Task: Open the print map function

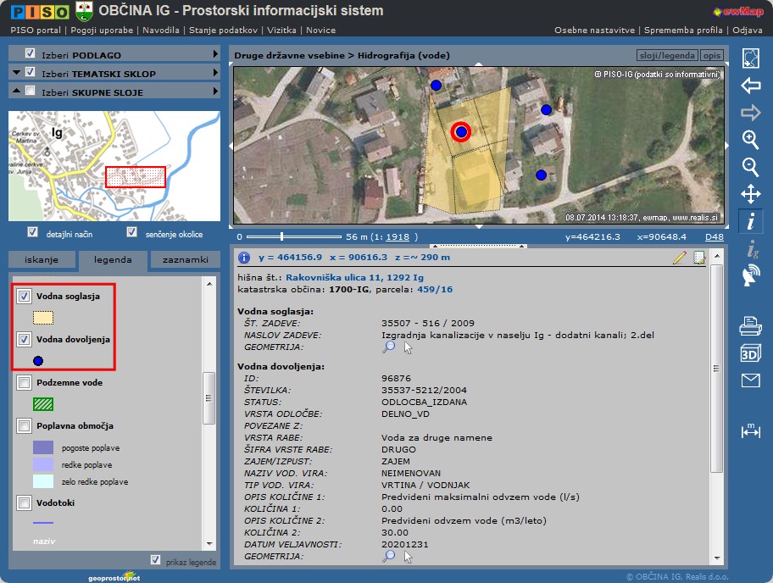Action: point(750,325)
